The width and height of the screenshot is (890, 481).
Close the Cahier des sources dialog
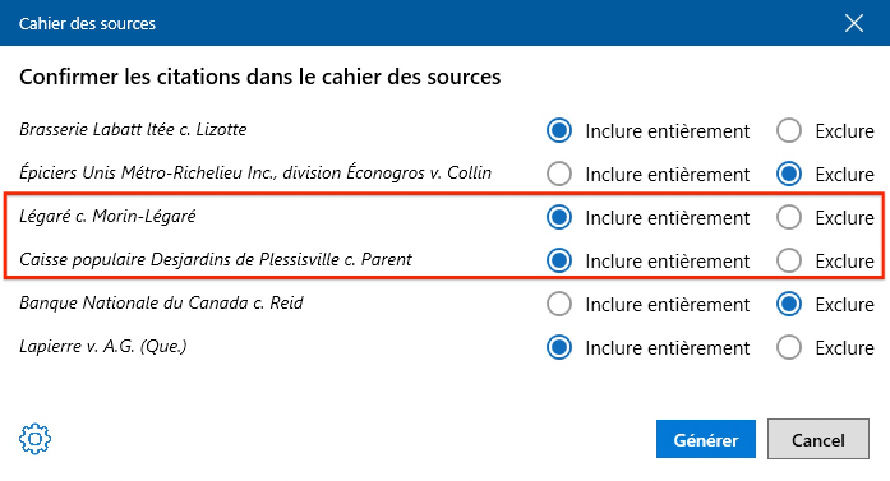pyautogui.click(x=854, y=24)
